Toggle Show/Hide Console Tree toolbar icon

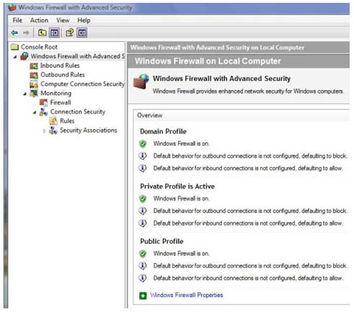point(54,32)
